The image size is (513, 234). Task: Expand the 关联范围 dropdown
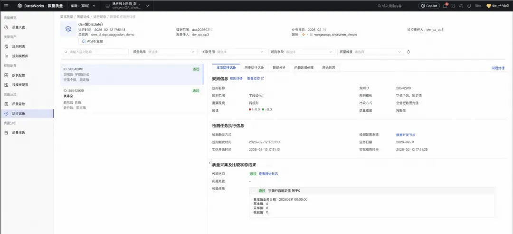(x=233, y=52)
